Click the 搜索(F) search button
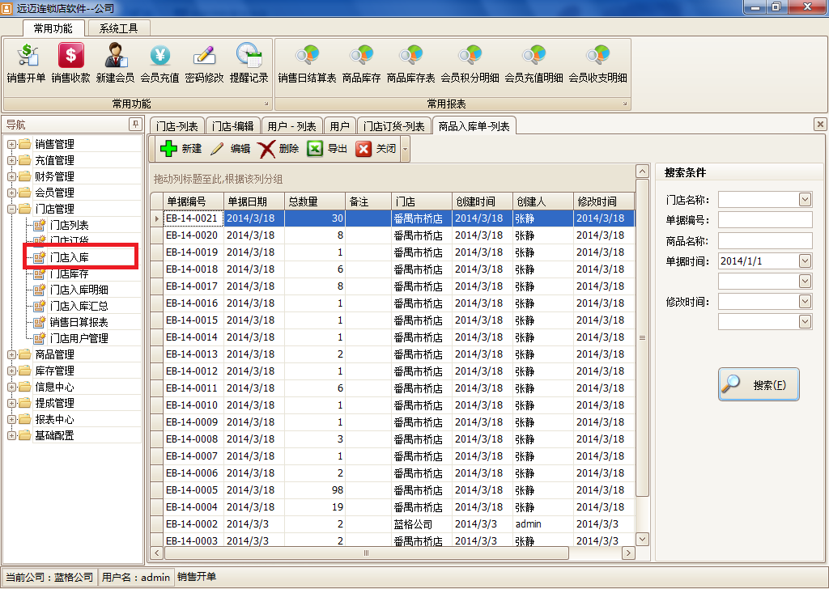The width and height of the screenshot is (829, 589). [759, 384]
